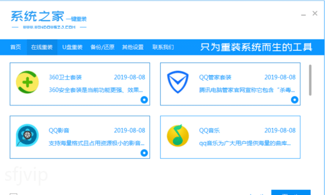Click the QQ影音 film reel icon
This screenshot has width=325, height=195.
pos(27,135)
